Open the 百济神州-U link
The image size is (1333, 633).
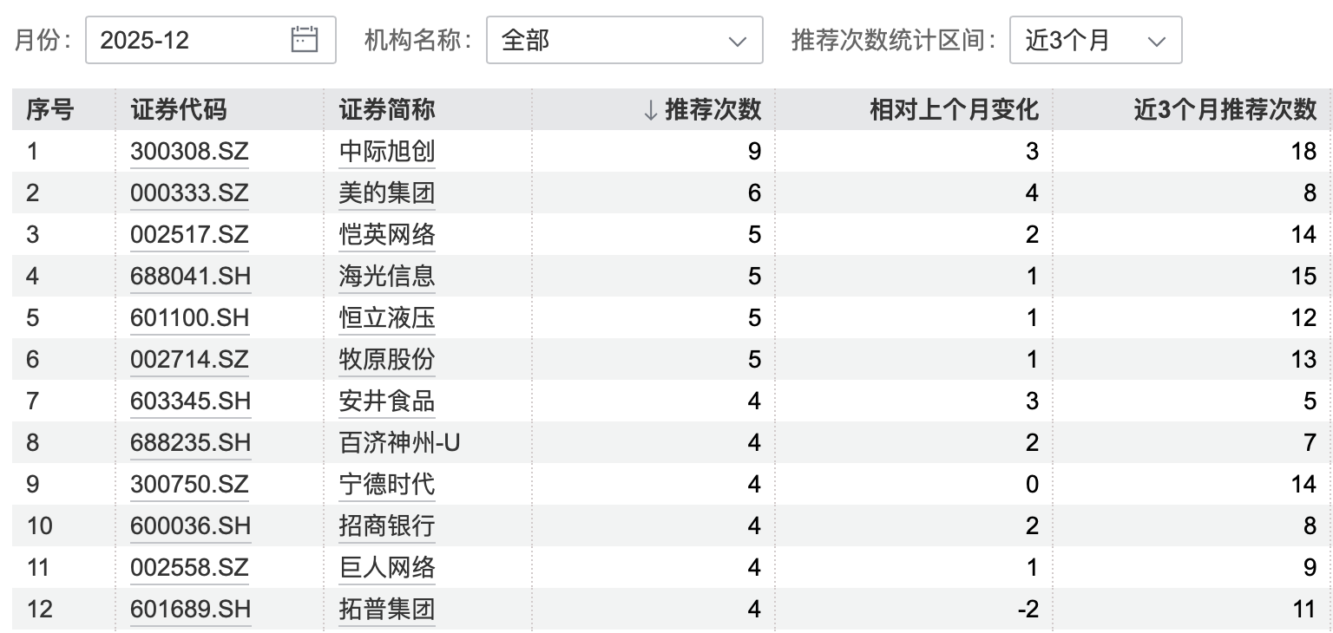pyautogui.click(x=399, y=442)
